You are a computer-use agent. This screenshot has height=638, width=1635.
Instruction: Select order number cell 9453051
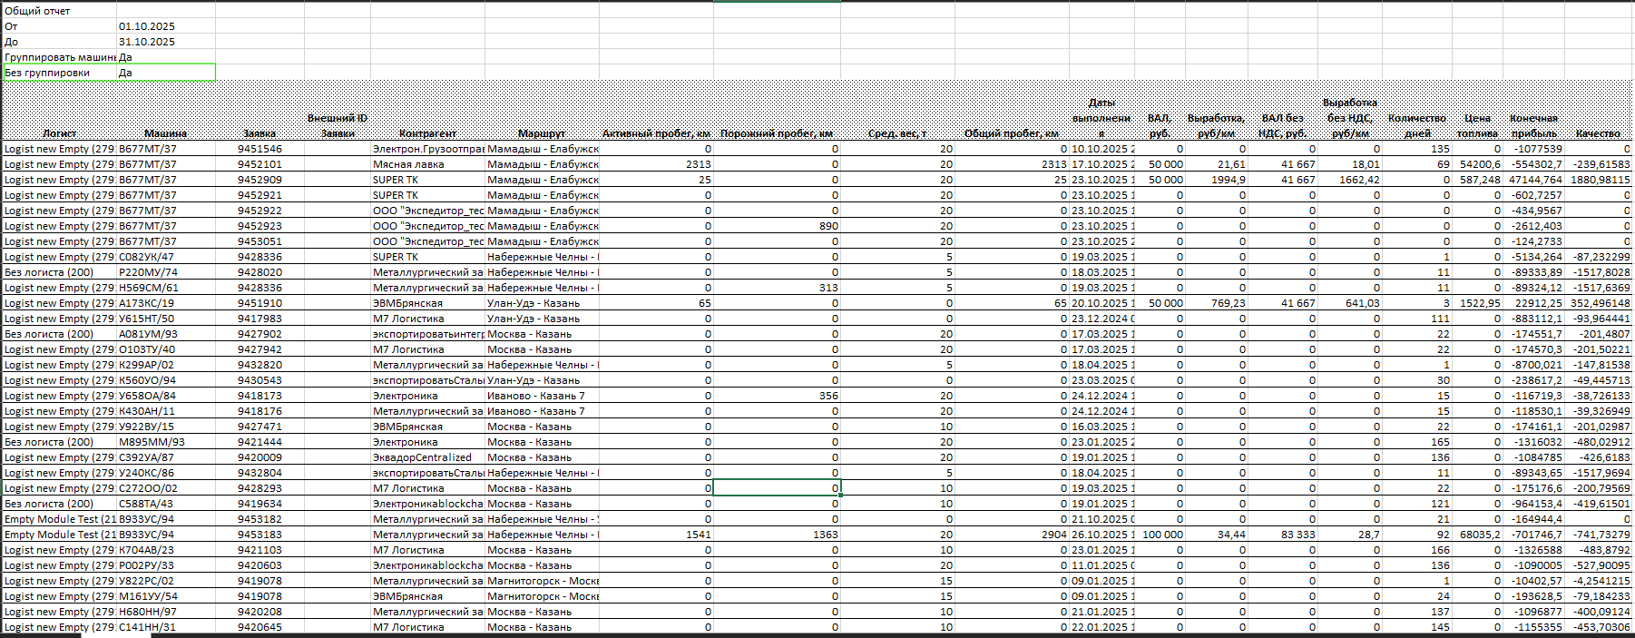(x=259, y=241)
